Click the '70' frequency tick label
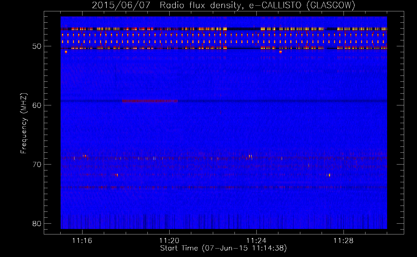The image size is (417, 257). [x=37, y=164]
